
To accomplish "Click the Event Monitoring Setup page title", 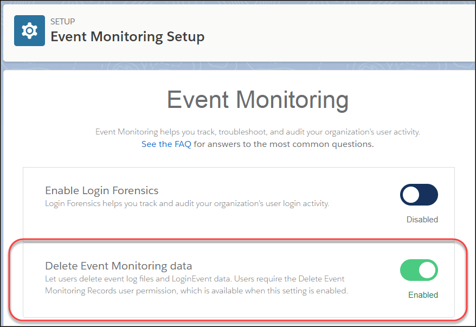I will click(127, 37).
